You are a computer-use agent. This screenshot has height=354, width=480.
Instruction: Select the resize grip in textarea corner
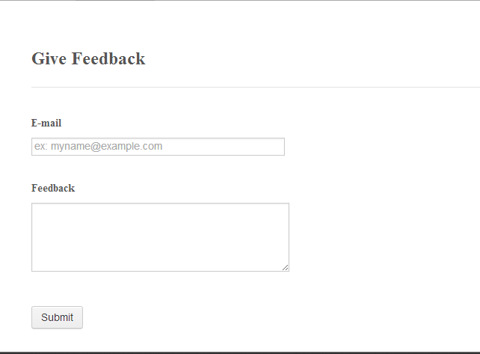pos(285,267)
